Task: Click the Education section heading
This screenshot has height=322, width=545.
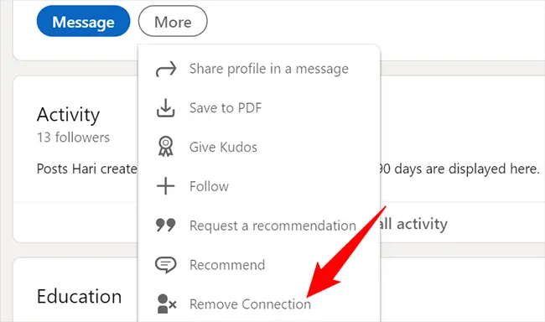Action: tap(80, 296)
